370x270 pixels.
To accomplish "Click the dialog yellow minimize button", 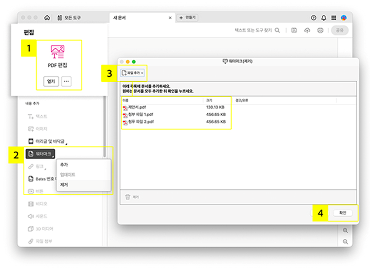I will pos(128,62).
